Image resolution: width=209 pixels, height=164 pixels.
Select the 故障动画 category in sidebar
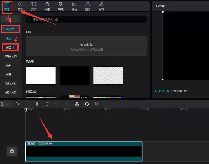11,56
